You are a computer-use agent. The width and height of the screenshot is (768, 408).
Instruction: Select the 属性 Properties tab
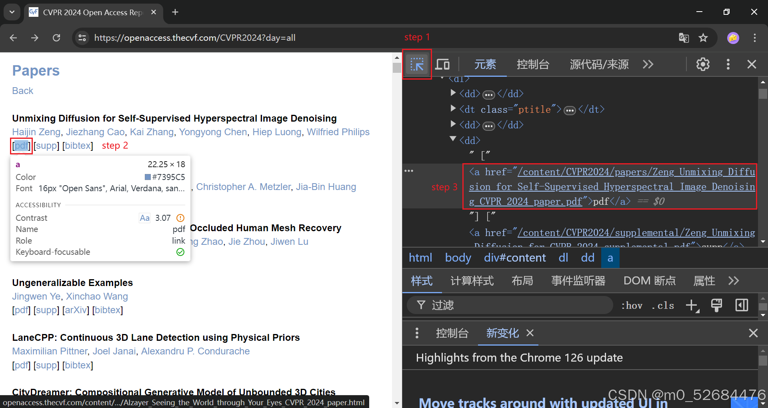(x=704, y=281)
